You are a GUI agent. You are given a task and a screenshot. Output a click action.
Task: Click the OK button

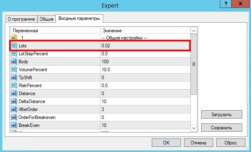166,142
